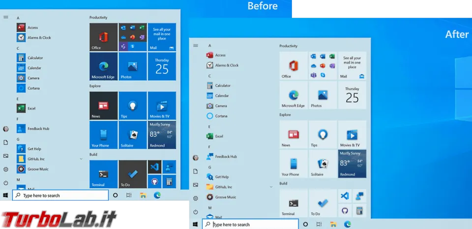Open the To Do tile in After menu
472x229 pixels.
point(323,203)
